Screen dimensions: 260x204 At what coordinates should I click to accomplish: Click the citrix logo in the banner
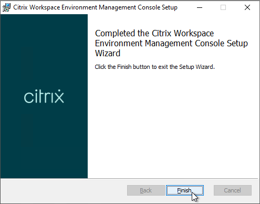click(x=44, y=96)
